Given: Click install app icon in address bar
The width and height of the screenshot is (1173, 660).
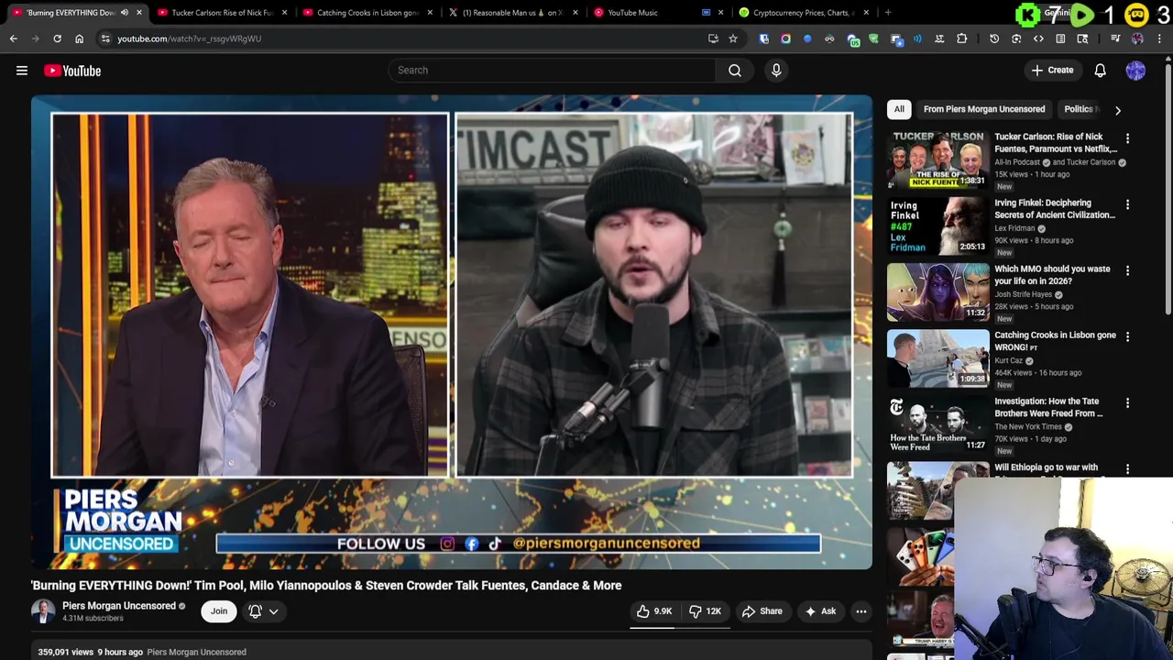Looking at the screenshot, I should (713, 38).
